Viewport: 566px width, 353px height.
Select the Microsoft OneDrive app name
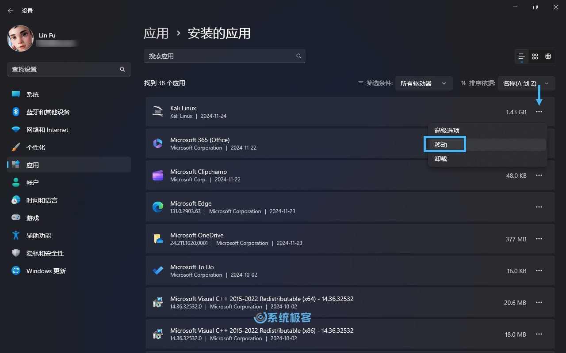pos(197,235)
